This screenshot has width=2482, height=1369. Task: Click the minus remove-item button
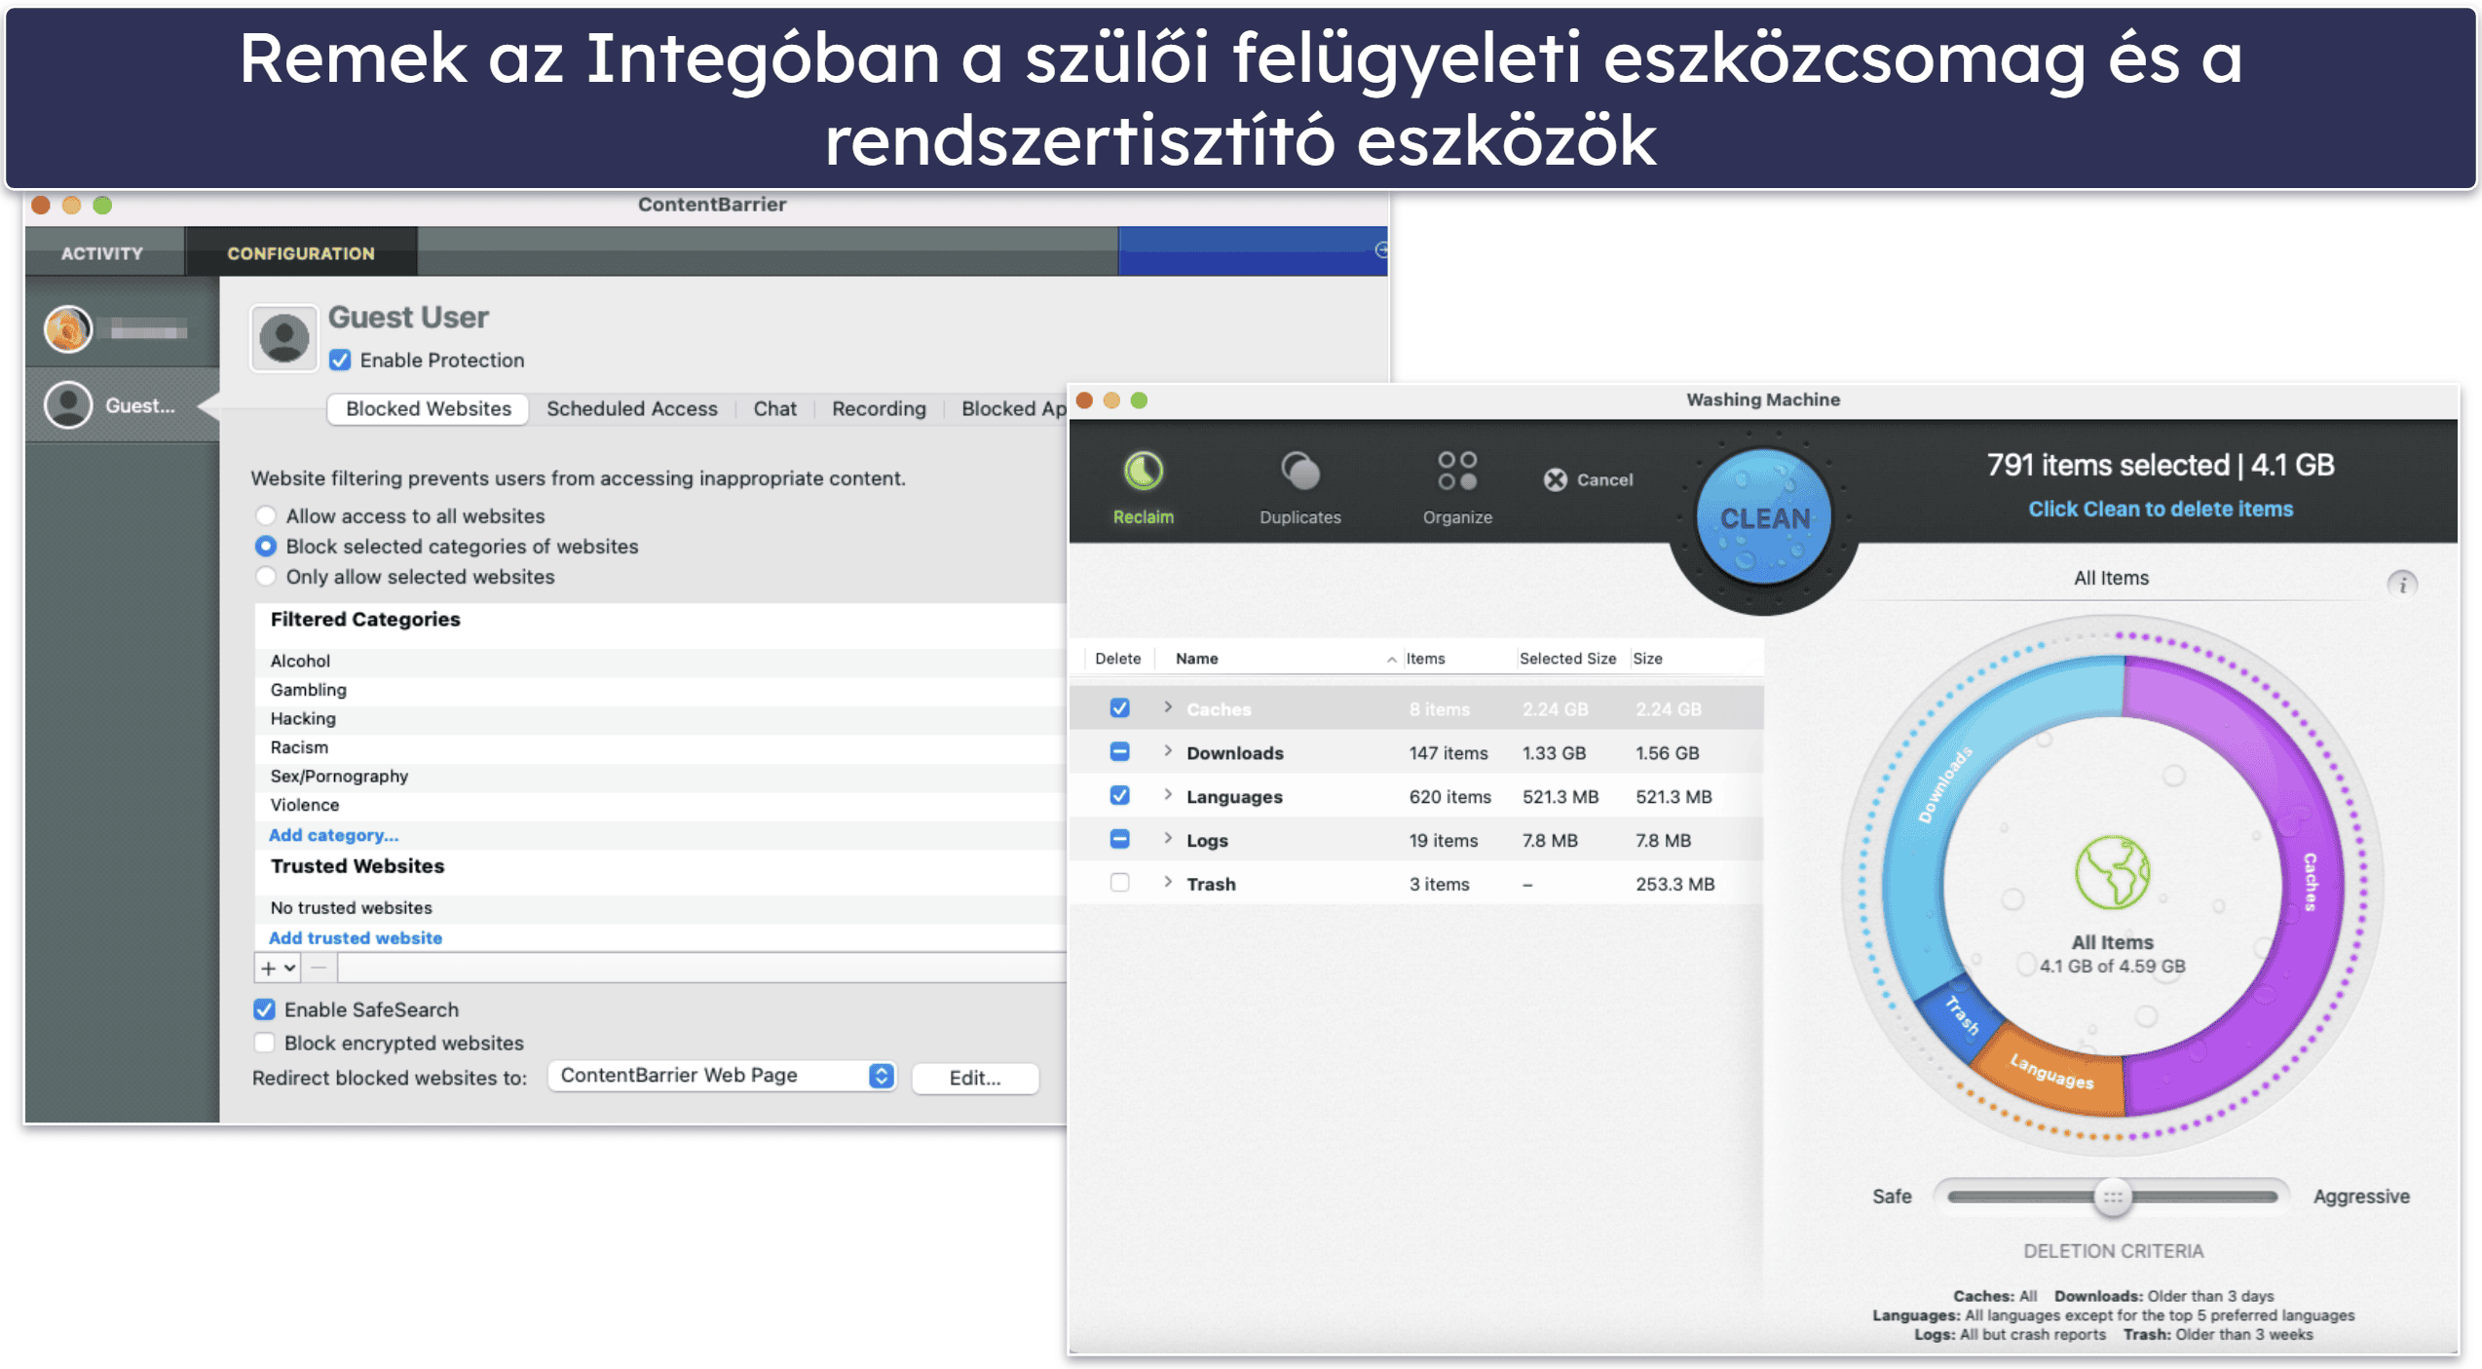[319, 968]
